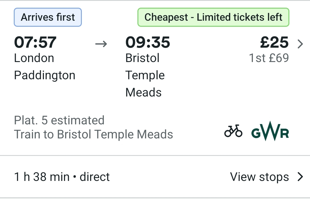
Task: Select the £25 standard fare
Action: (x=274, y=42)
